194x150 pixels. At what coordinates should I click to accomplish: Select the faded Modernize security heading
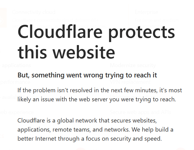133,65
